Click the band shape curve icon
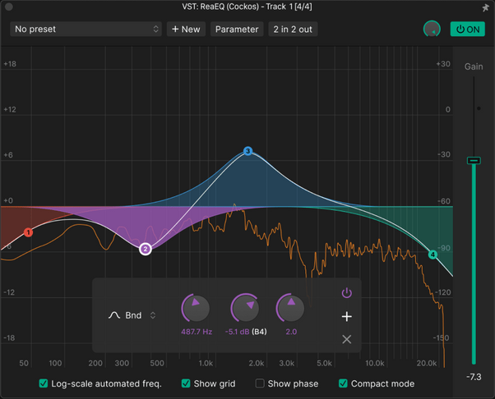Image resolution: width=495 pixels, height=399 pixels. coord(114,315)
